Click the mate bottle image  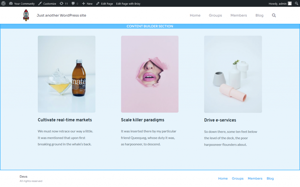[x=67, y=74]
